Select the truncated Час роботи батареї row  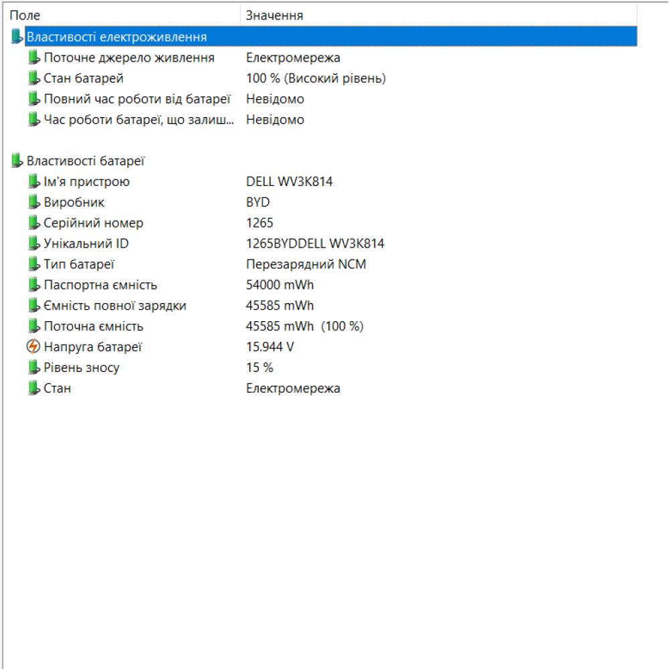[134, 119]
